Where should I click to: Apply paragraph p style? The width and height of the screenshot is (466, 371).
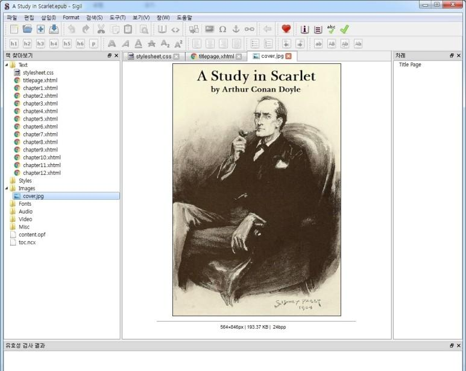(x=93, y=43)
